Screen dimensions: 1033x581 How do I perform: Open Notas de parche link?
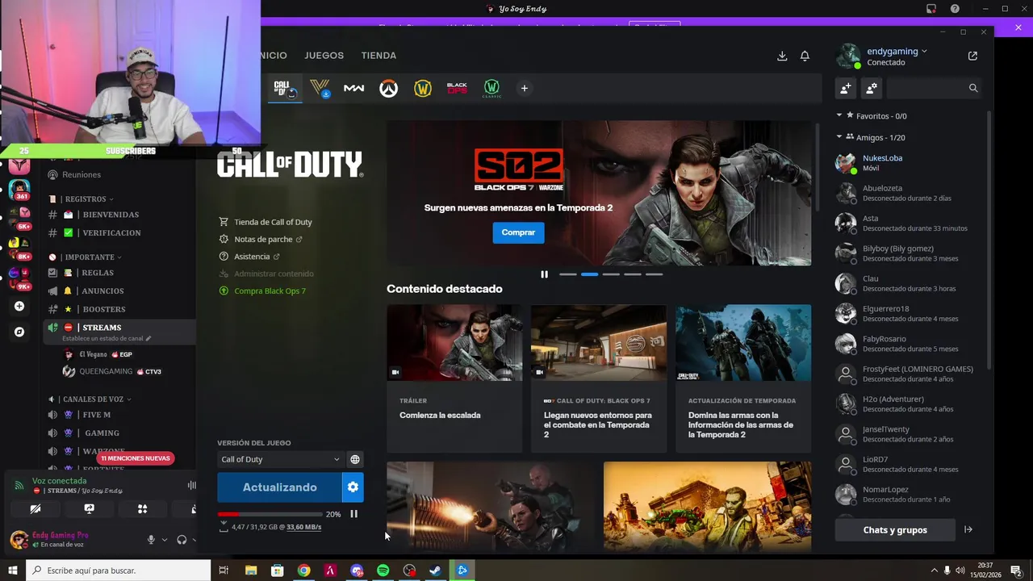263,239
